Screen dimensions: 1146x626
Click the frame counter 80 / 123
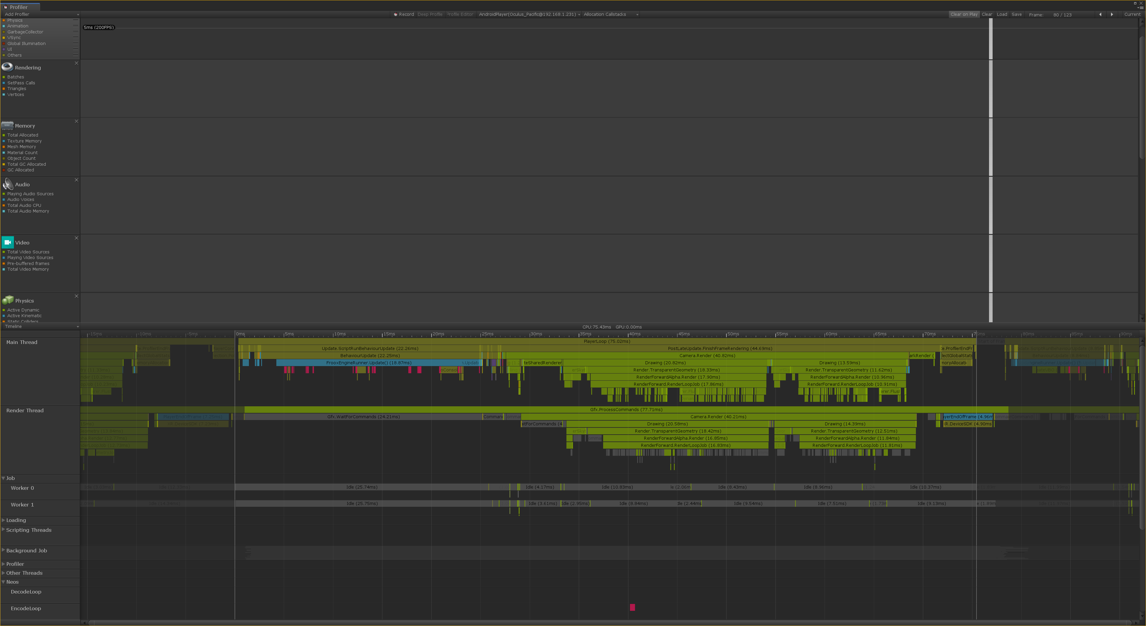(x=1062, y=15)
